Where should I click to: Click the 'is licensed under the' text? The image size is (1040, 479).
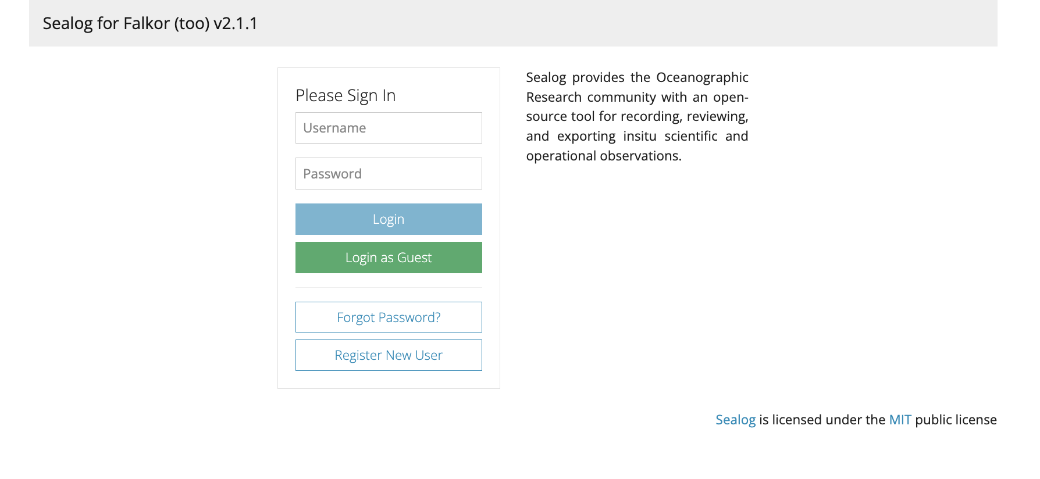(x=822, y=420)
